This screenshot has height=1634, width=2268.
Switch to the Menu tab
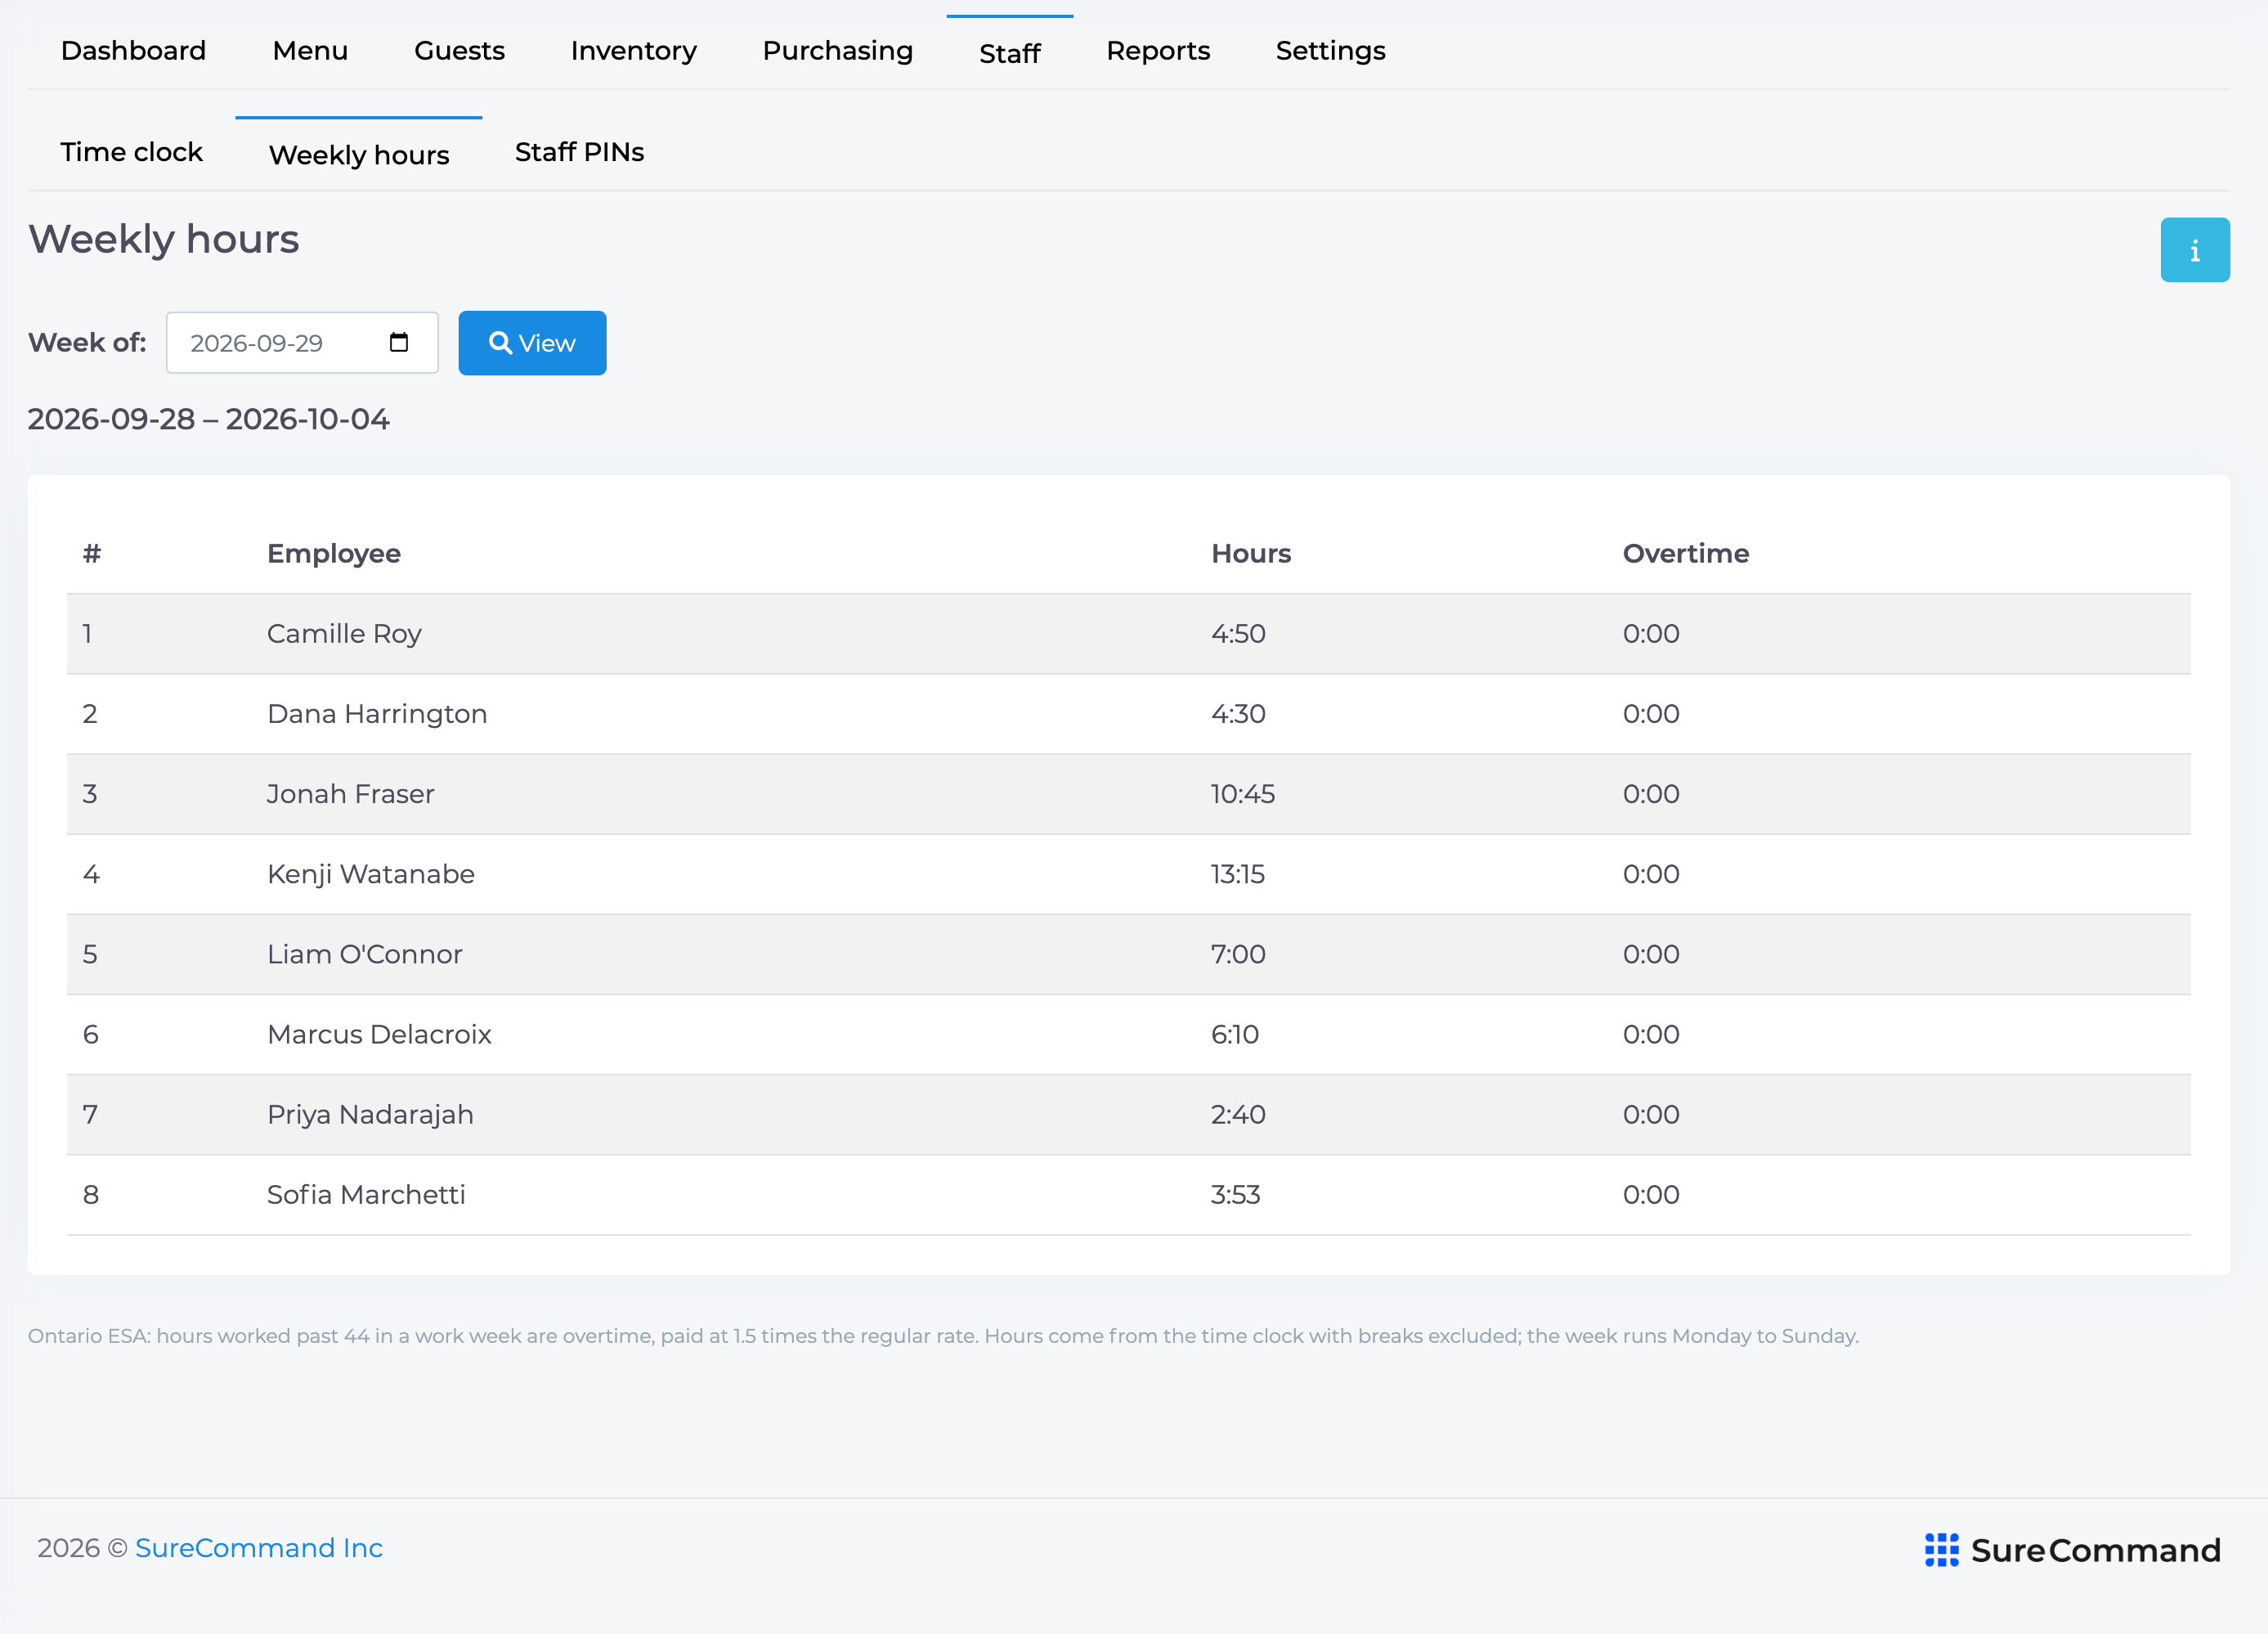point(310,51)
